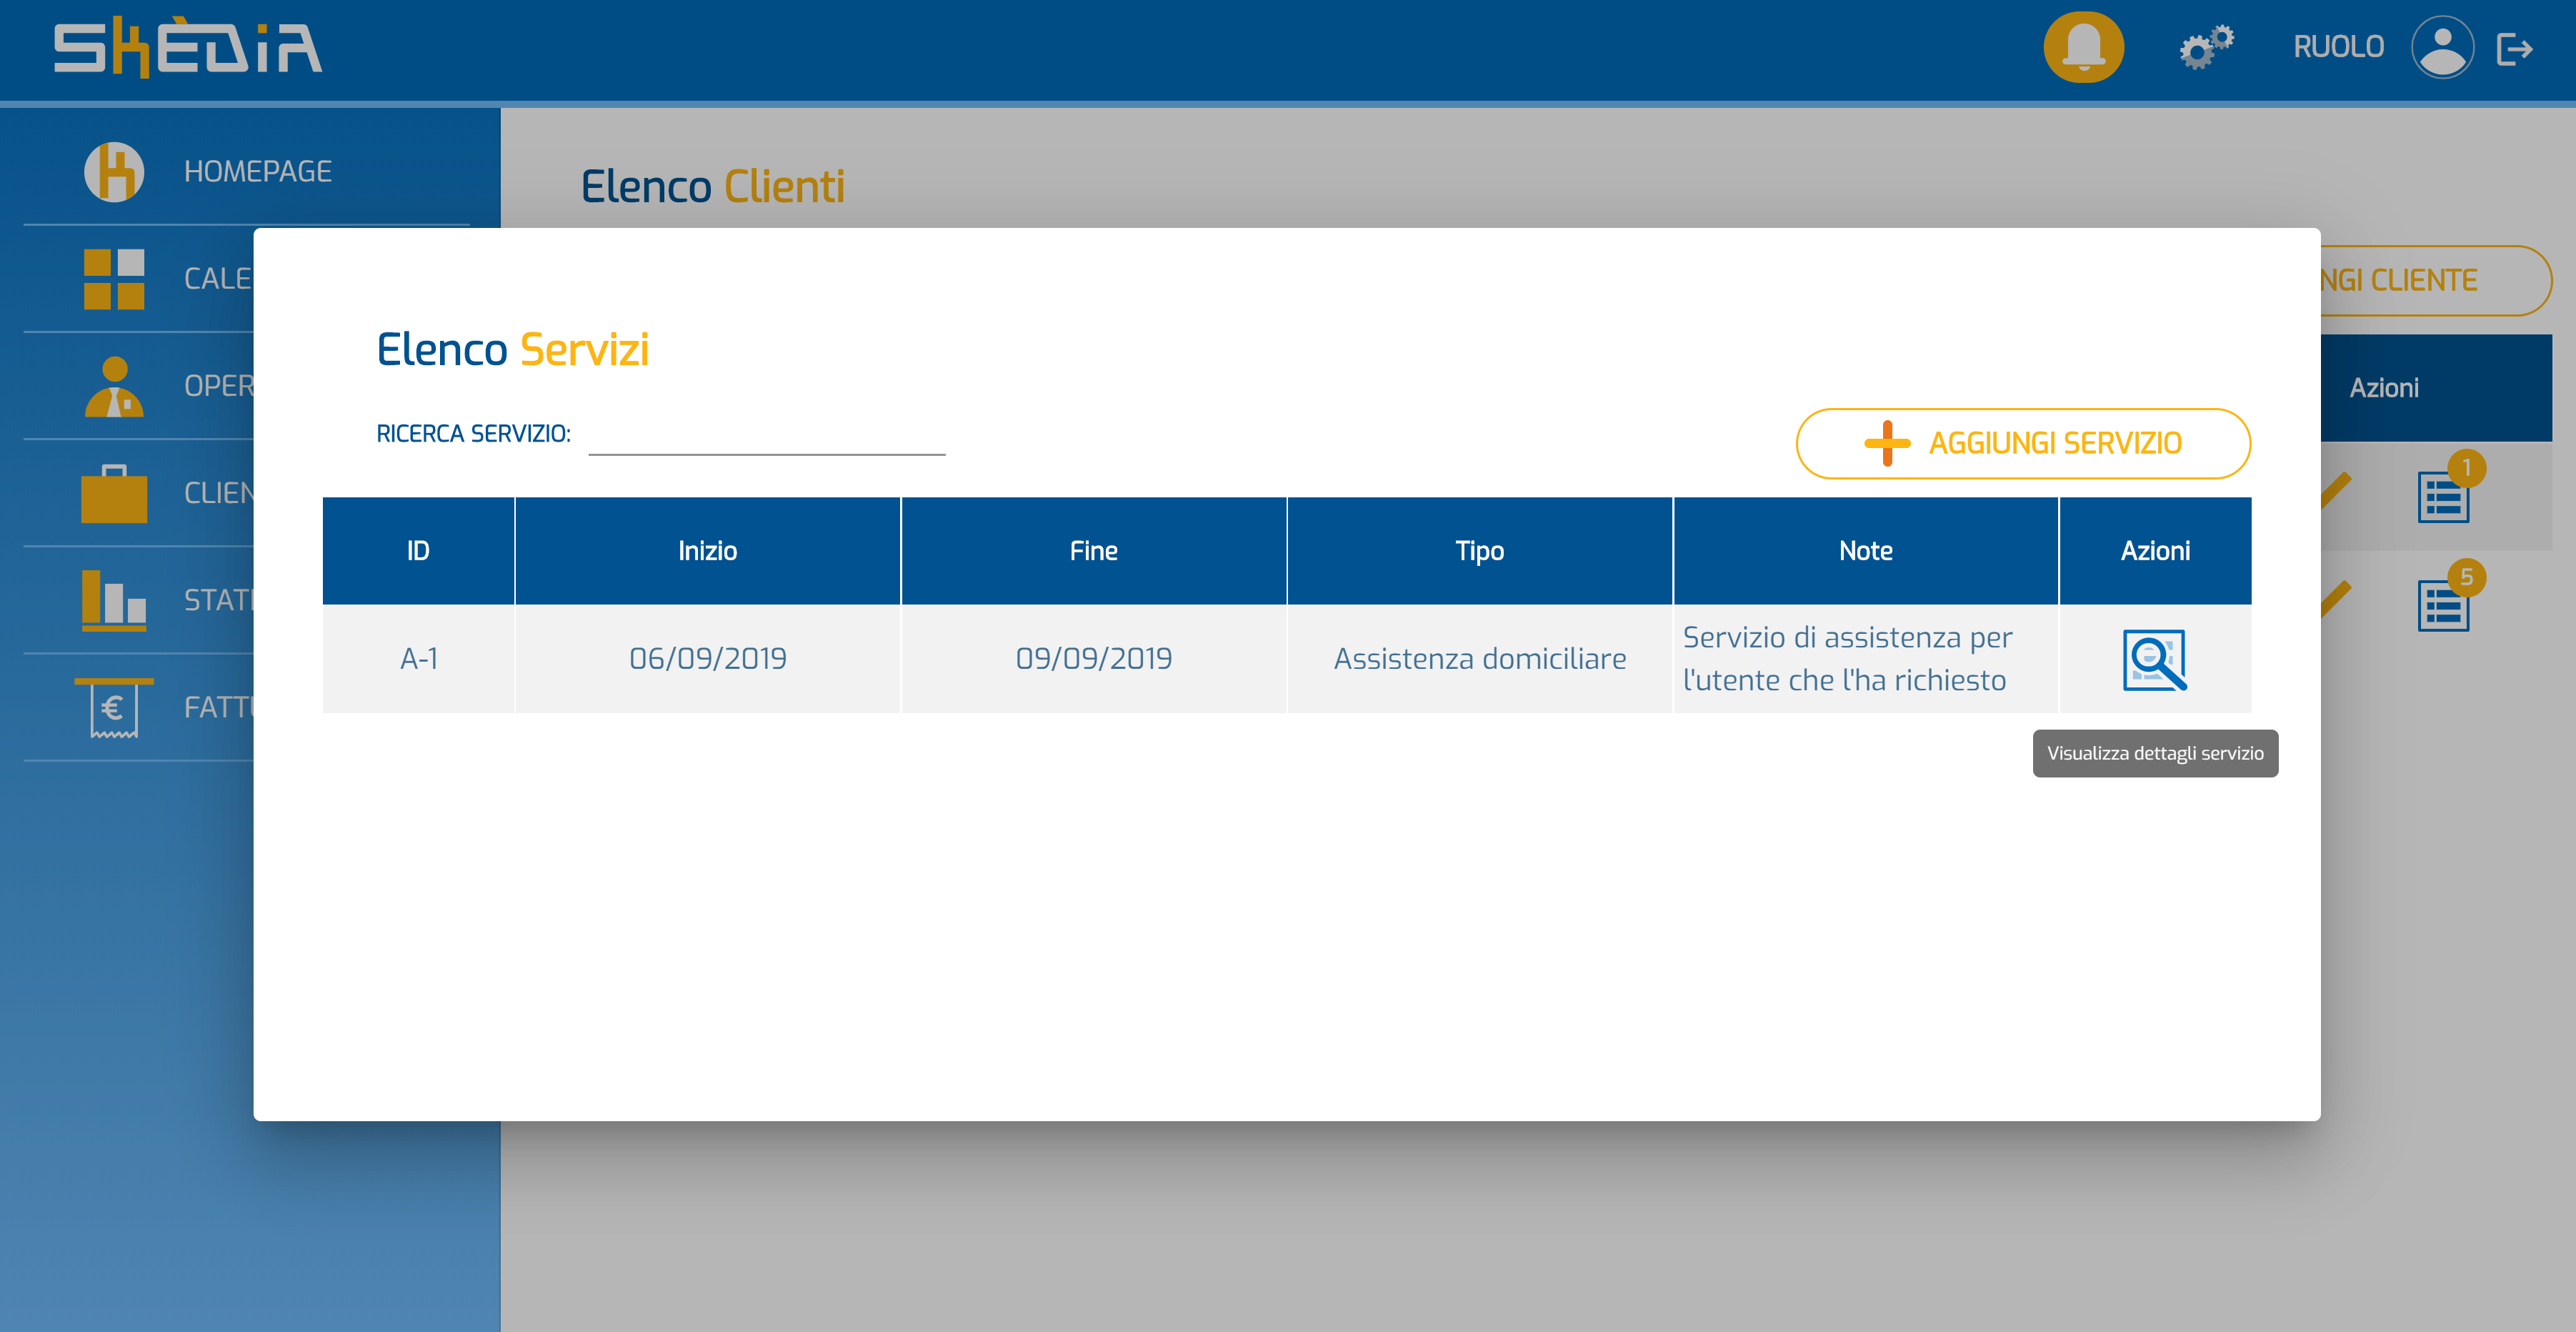Click the Azioni header in services table
This screenshot has height=1332, width=2576.
(x=2155, y=551)
